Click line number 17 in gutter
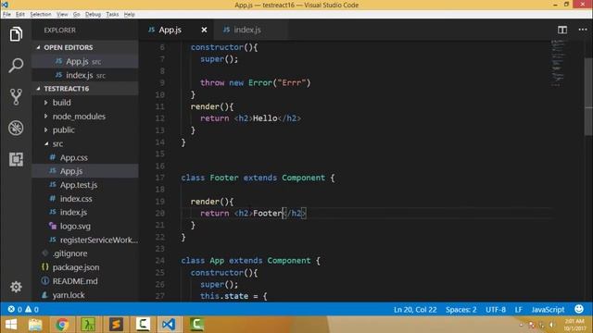Image resolution: width=593 pixels, height=333 pixels. (160, 178)
